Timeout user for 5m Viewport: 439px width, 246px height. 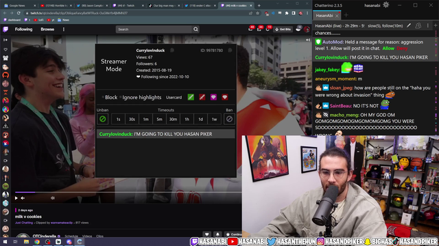pyautogui.click(x=159, y=119)
